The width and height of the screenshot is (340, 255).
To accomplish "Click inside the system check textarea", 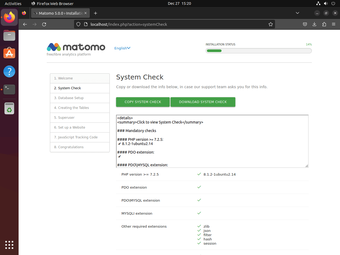I will pyautogui.click(x=212, y=141).
